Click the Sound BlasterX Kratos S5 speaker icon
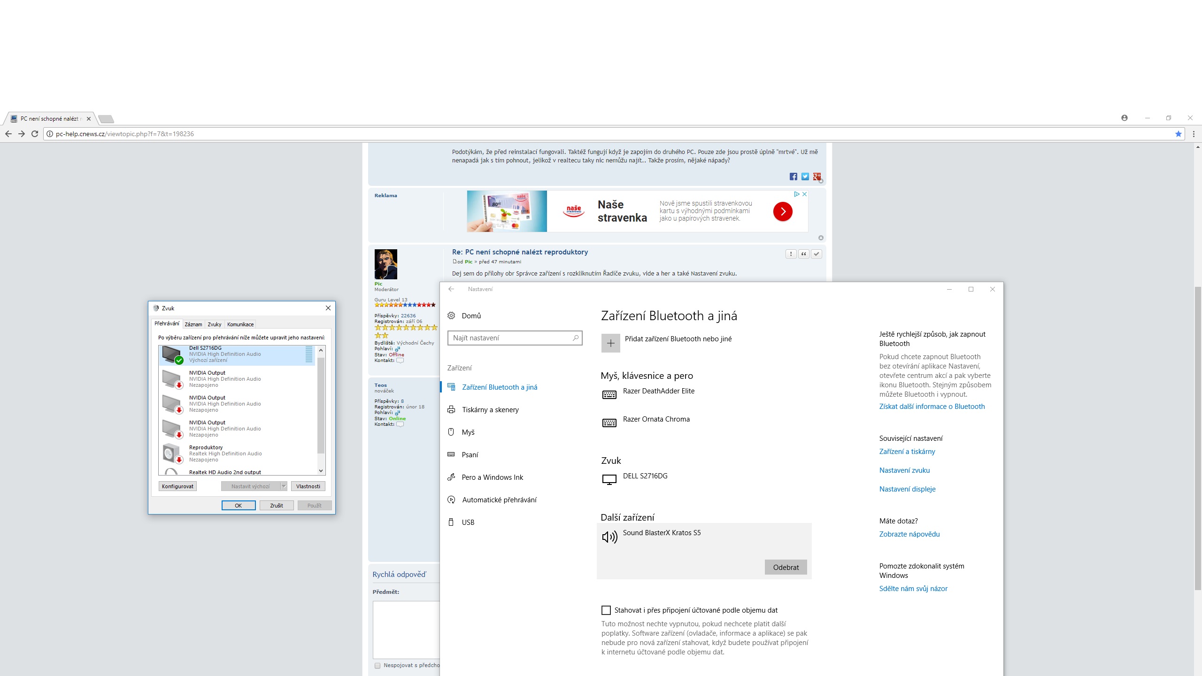1202x676 pixels. click(609, 537)
